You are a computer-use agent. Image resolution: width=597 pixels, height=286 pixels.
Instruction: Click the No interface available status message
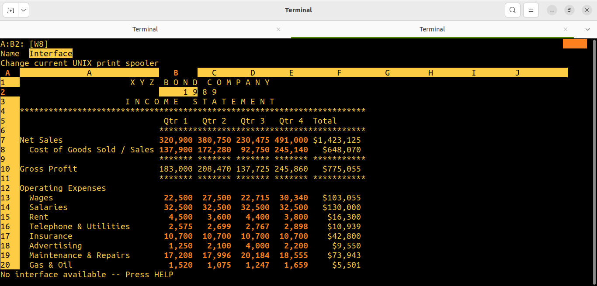point(87,275)
